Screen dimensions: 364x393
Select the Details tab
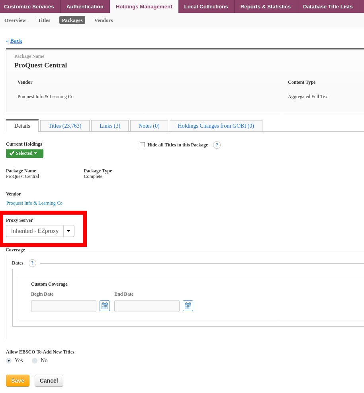tap(22, 126)
